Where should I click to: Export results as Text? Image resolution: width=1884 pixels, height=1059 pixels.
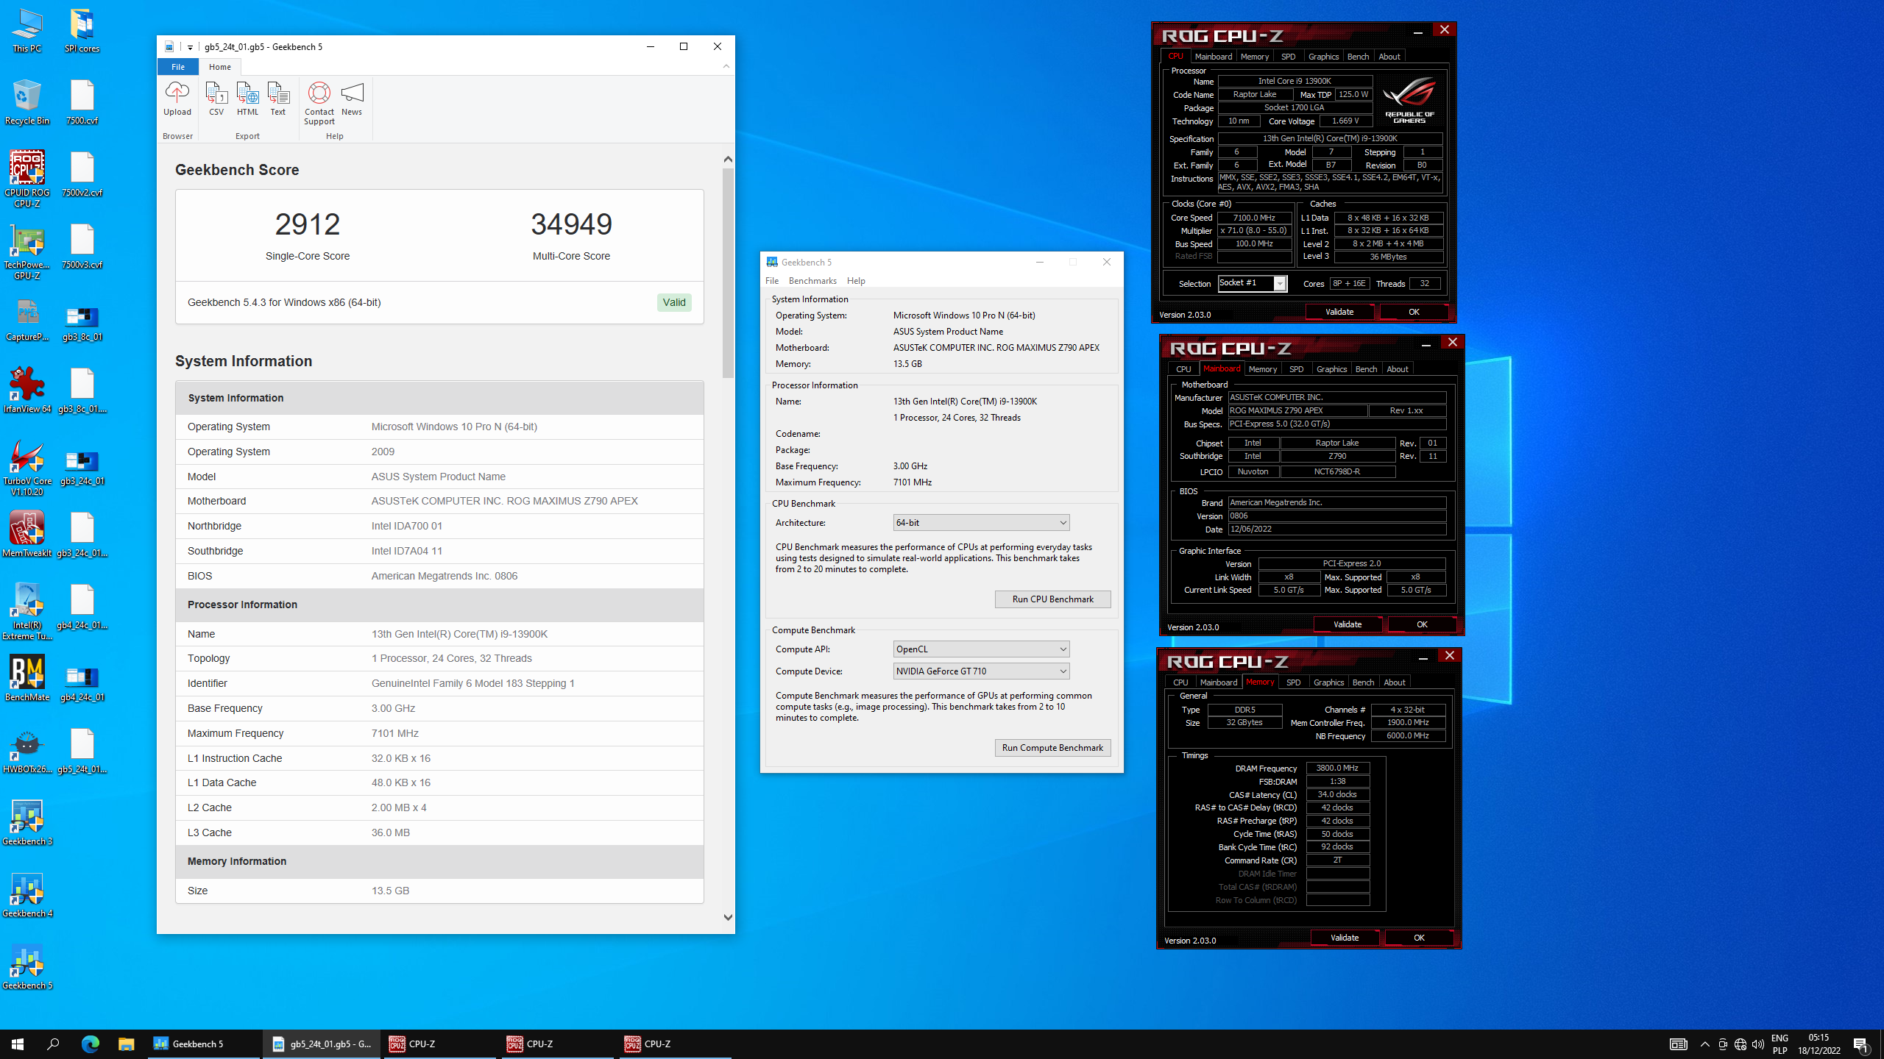[x=278, y=99]
